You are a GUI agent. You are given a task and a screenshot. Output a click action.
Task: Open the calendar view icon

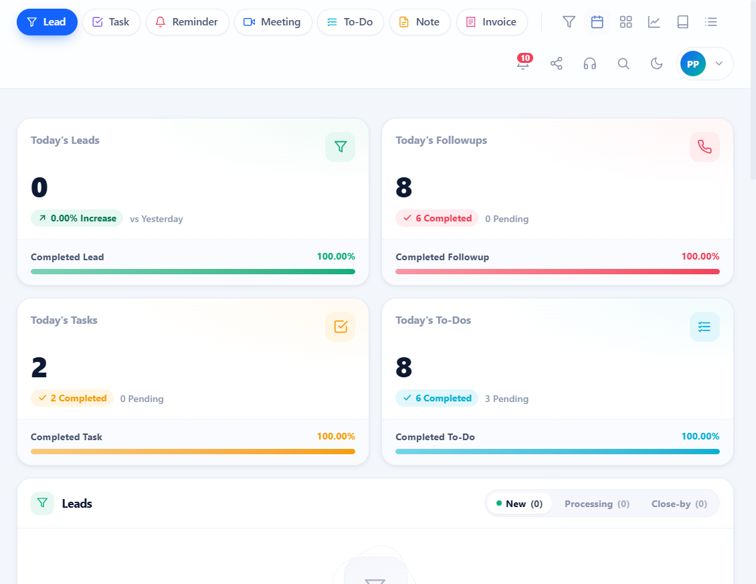pos(597,21)
